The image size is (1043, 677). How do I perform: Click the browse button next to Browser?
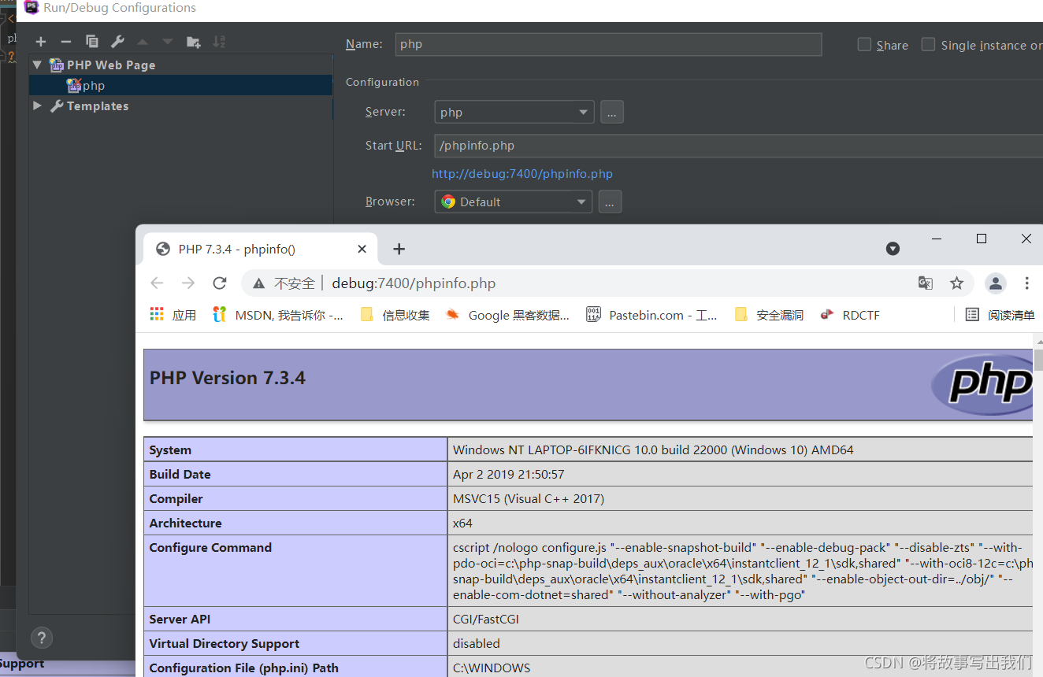610,202
